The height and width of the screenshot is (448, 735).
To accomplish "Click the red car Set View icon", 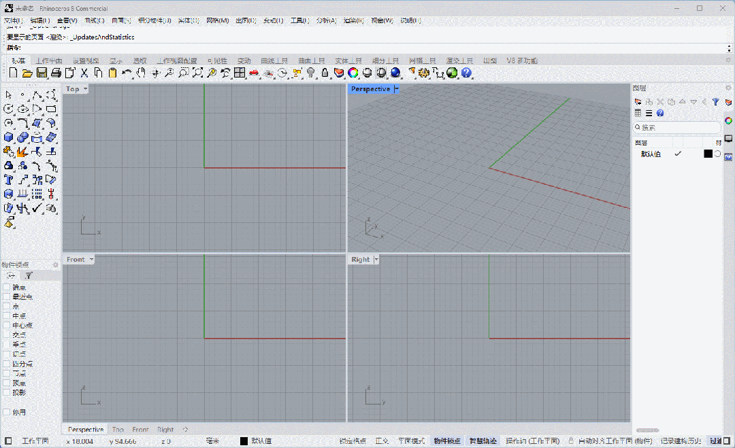I will coord(254,73).
